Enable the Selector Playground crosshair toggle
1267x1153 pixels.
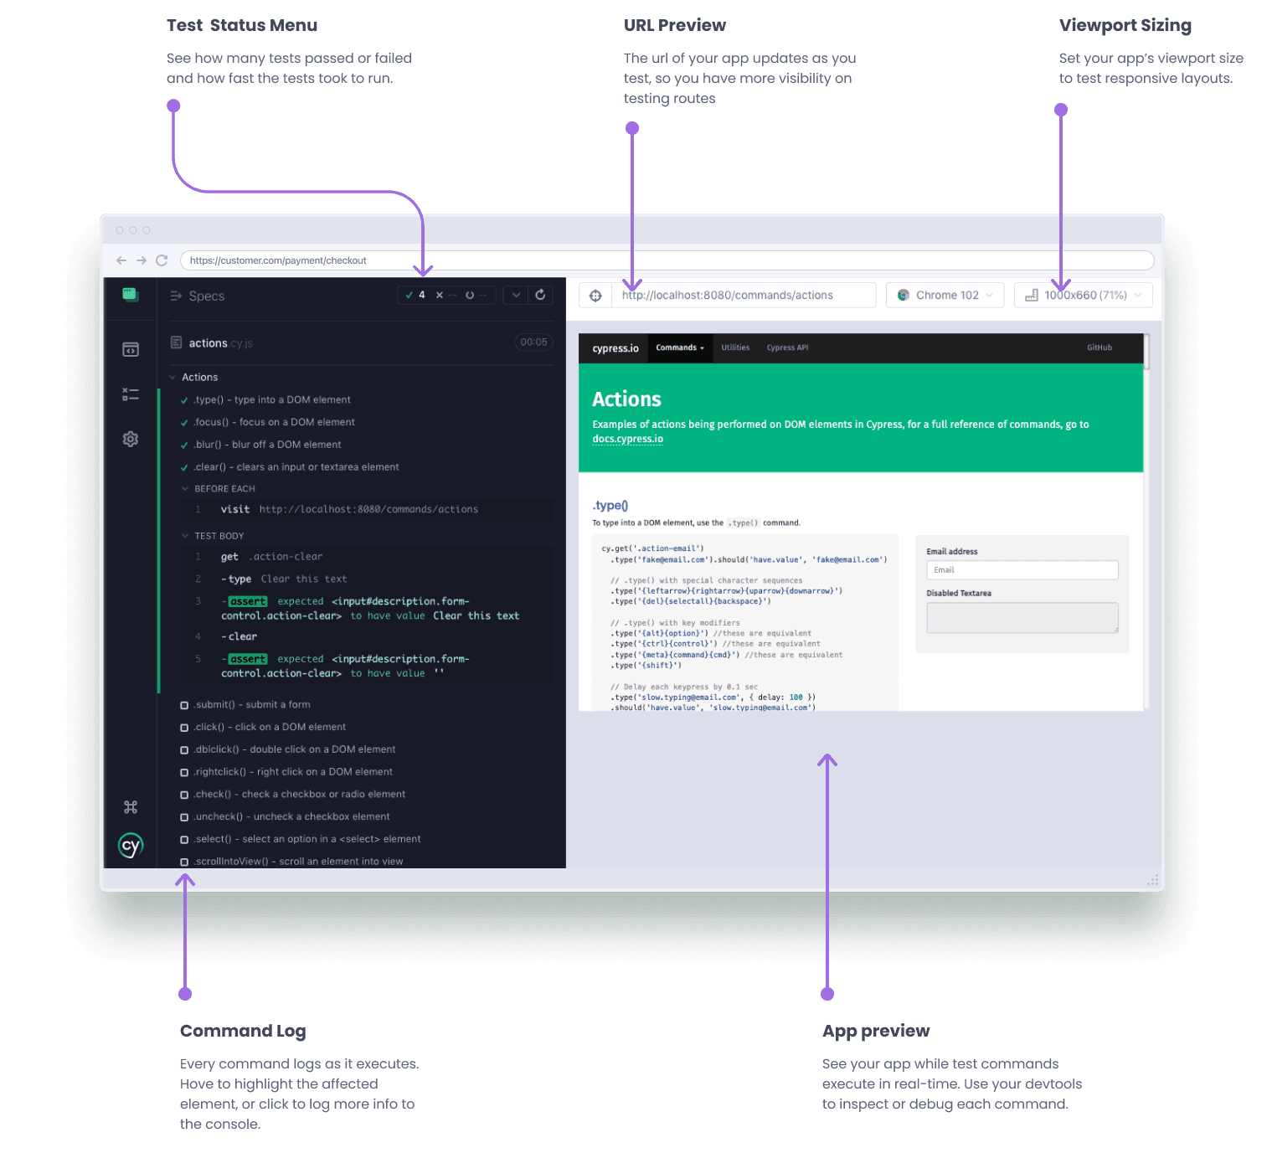tap(595, 295)
